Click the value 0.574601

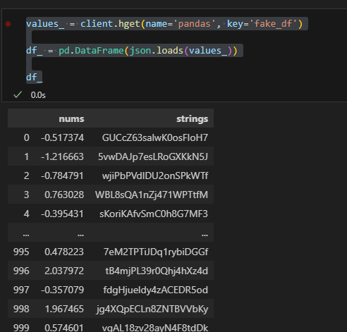(64, 328)
